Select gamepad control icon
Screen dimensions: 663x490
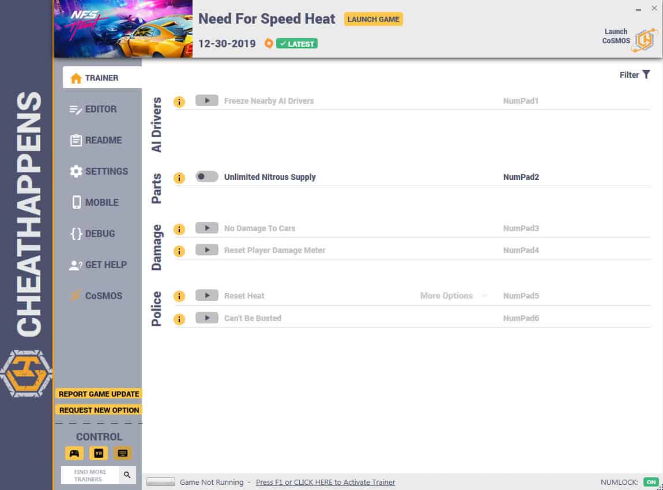coord(74,453)
